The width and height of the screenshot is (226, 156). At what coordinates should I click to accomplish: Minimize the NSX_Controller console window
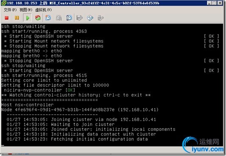(209, 3)
